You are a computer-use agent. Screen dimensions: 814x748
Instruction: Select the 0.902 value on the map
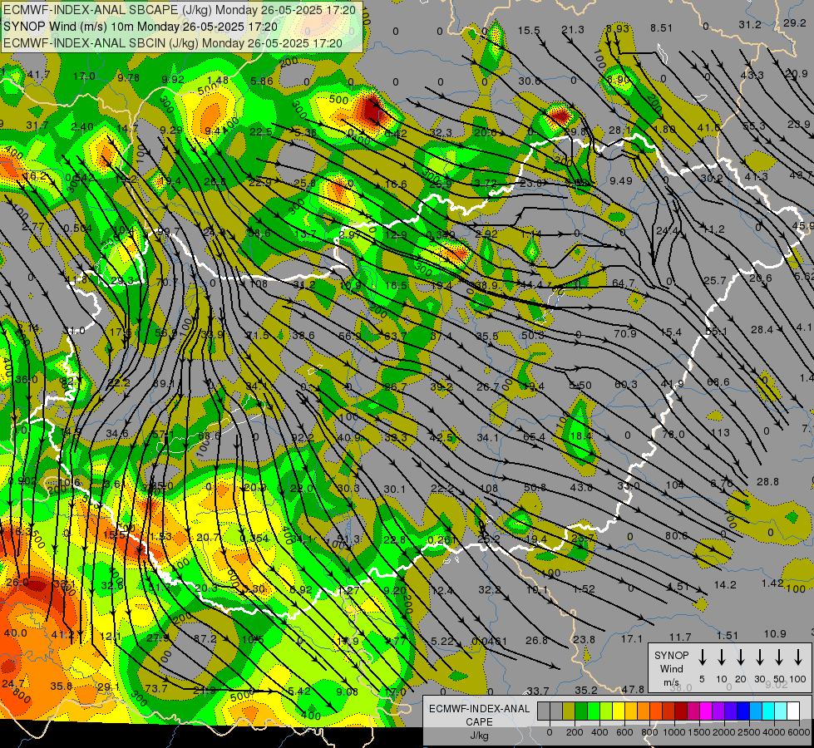[22, 481]
